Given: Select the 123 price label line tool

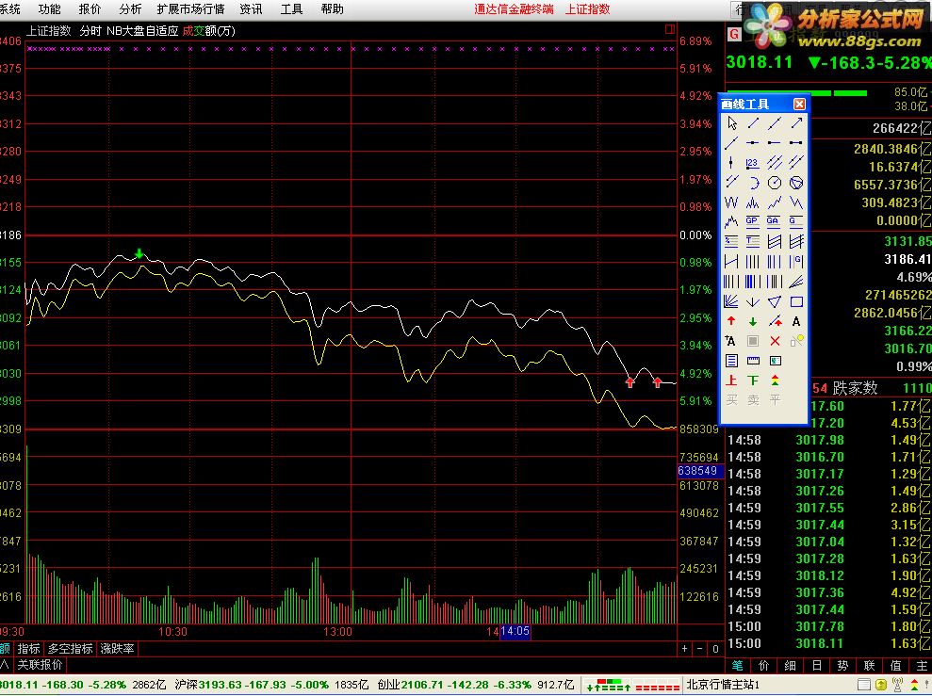Looking at the screenshot, I should (x=753, y=162).
